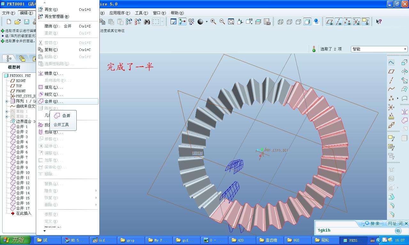Select the coordinate system tool in the right toolbar
This screenshot has height=245, width=409.
(391, 107)
